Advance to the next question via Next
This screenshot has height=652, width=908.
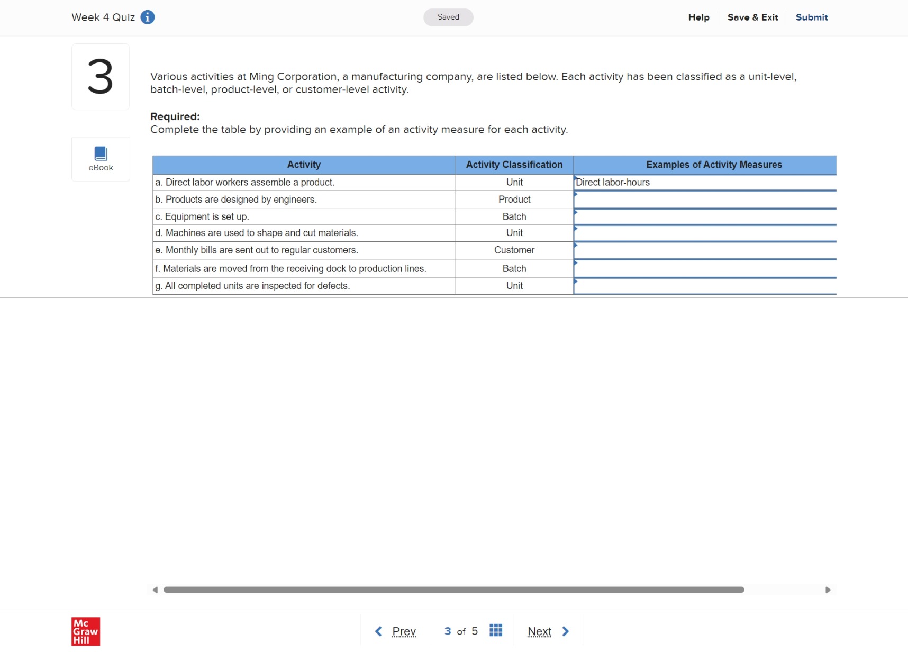click(x=539, y=631)
